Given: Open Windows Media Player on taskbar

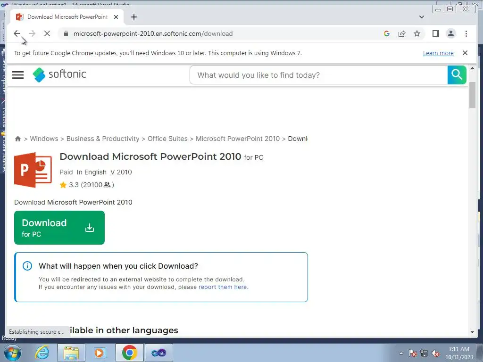Looking at the screenshot, I should (x=100, y=353).
